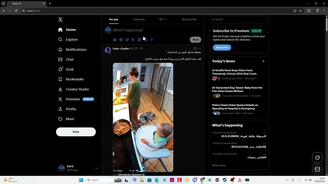This screenshot has width=328, height=184.
Task: Open Discord from the taskbar
Action: (x=194, y=180)
